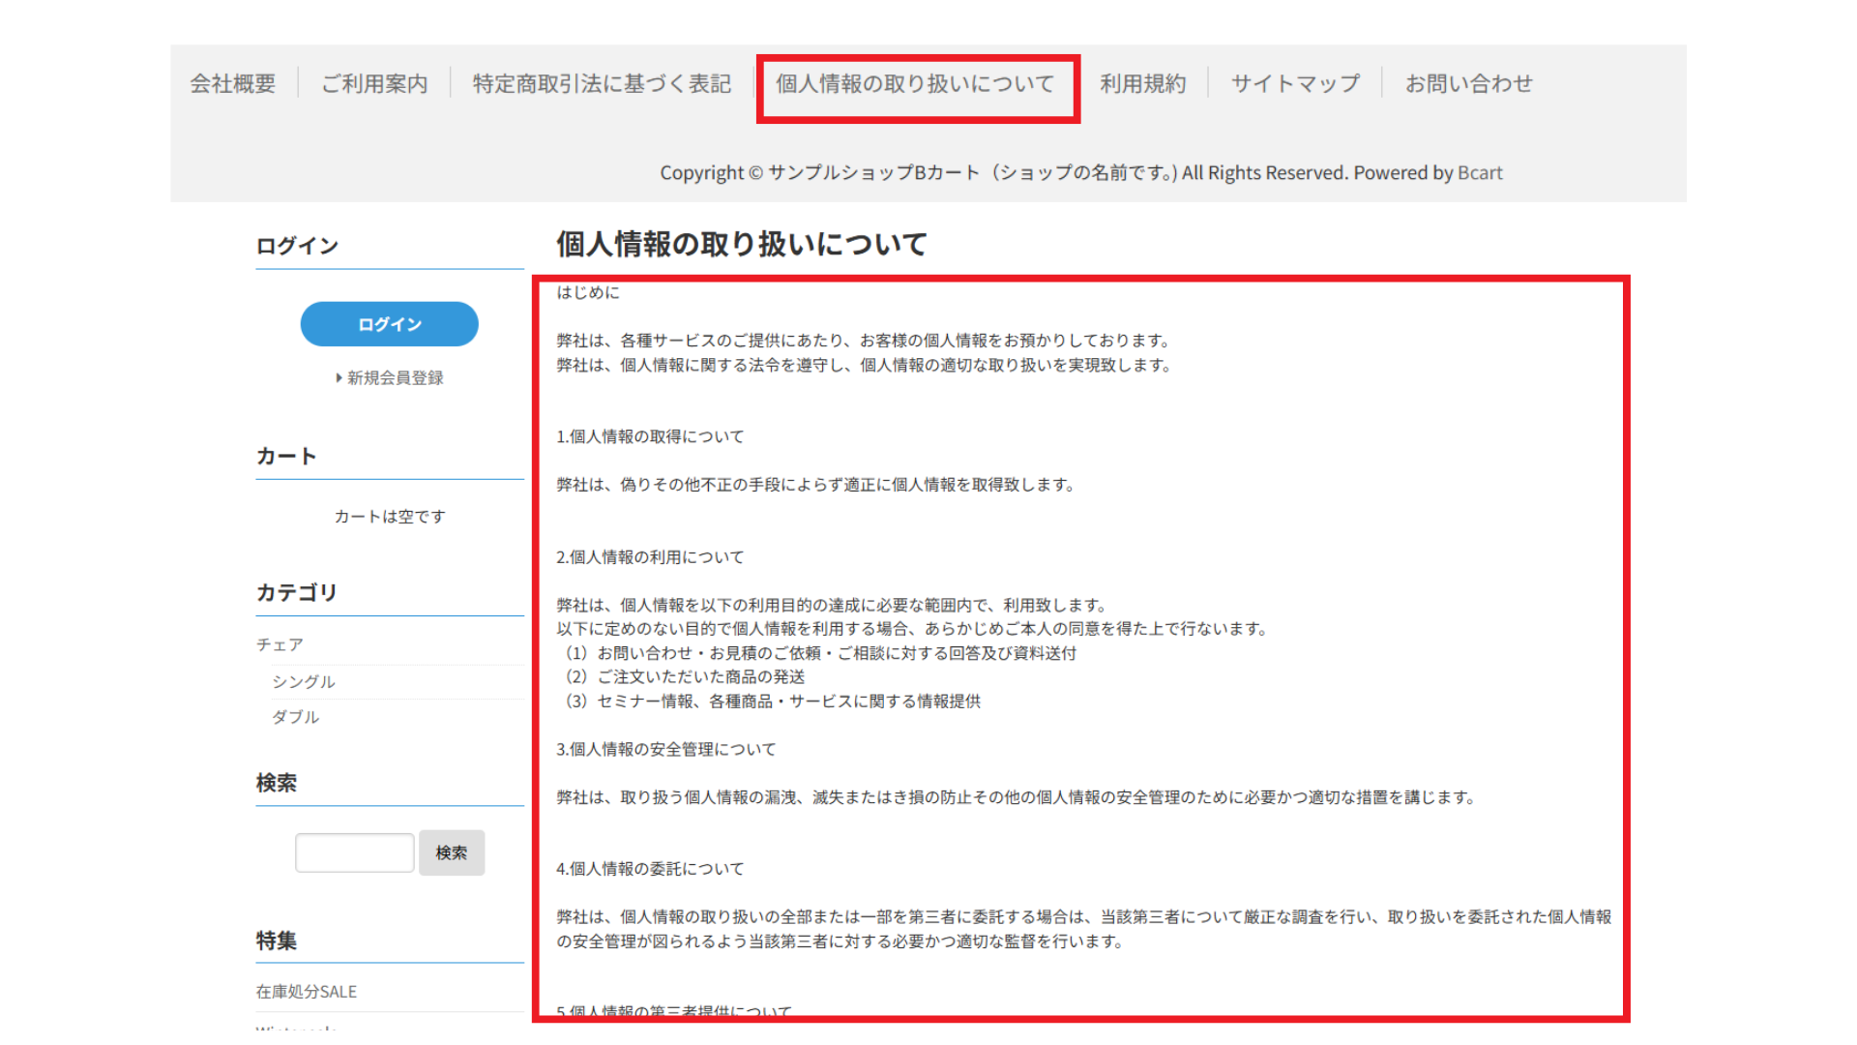Open the お問い合わせ navigation link
This screenshot has width=1857, height=1045.
point(1468,84)
